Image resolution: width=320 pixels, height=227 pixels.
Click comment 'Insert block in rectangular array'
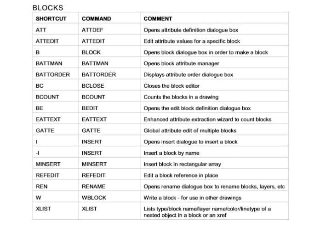[183, 164]
